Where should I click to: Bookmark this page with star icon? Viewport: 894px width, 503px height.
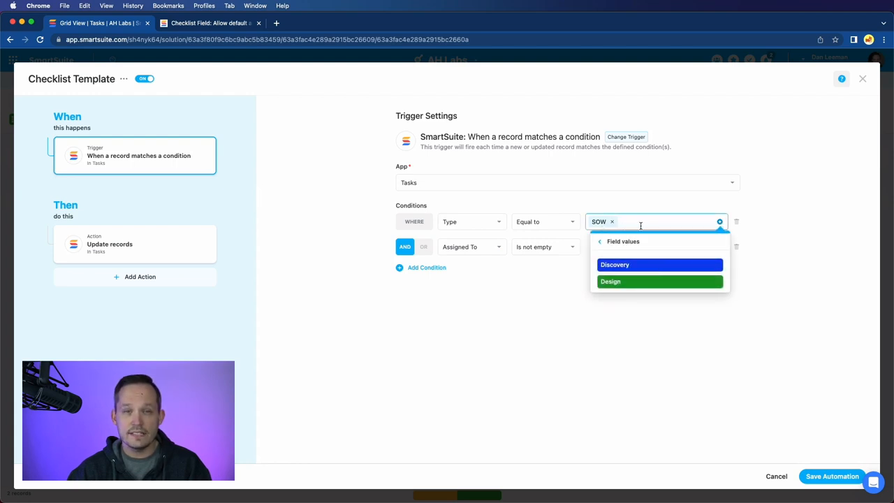pos(835,40)
